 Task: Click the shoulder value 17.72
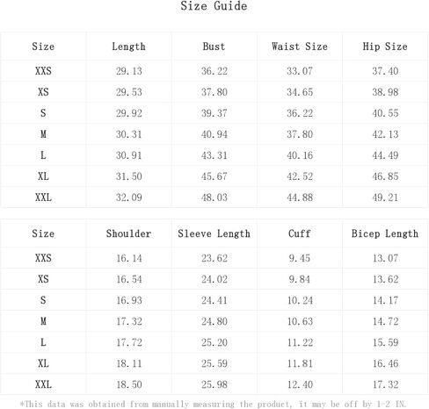129,342
